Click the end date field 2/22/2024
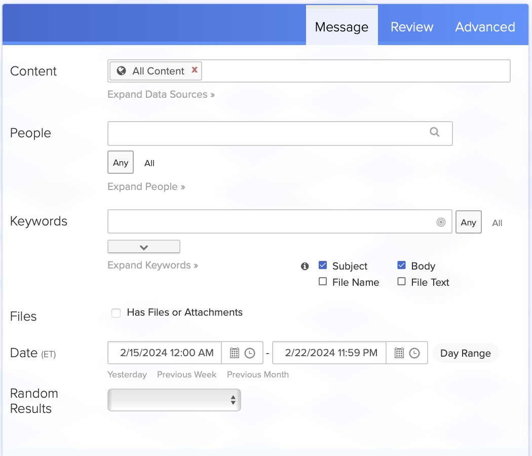 pos(329,353)
